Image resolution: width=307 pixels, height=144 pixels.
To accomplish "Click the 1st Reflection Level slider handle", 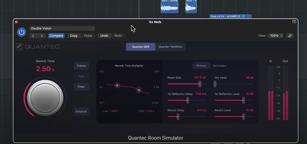I will (x=243, y=100).
